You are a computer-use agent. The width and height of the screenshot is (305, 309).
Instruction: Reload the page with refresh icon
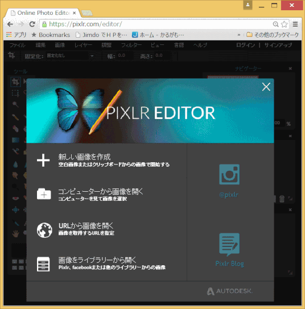pyautogui.click(x=32, y=24)
